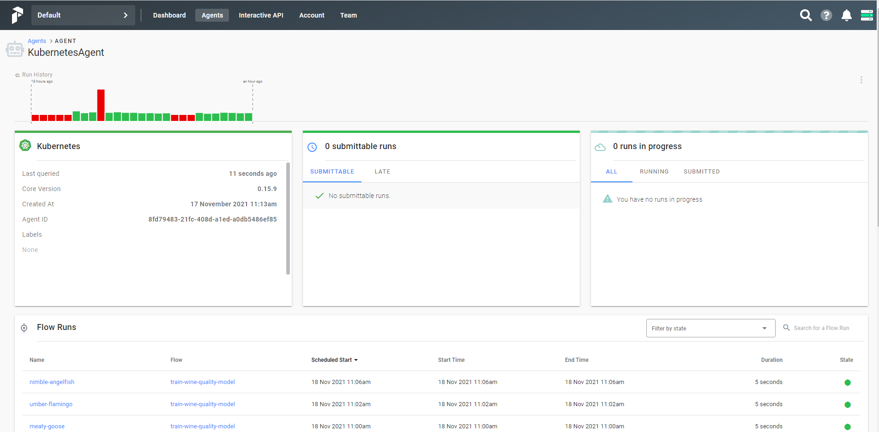The height and width of the screenshot is (432, 879).
Task: Click the Created At value 17 November 2021 11:13am
Action: pyautogui.click(x=234, y=204)
